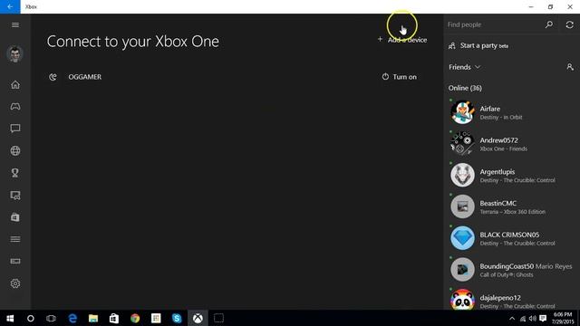Screen dimensions: 580x326
Task: Open BoundingCoast50's avatar
Action: (462, 270)
